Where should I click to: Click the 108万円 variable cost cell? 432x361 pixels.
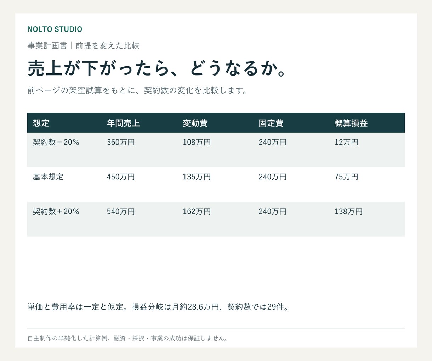pyautogui.click(x=197, y=142)
